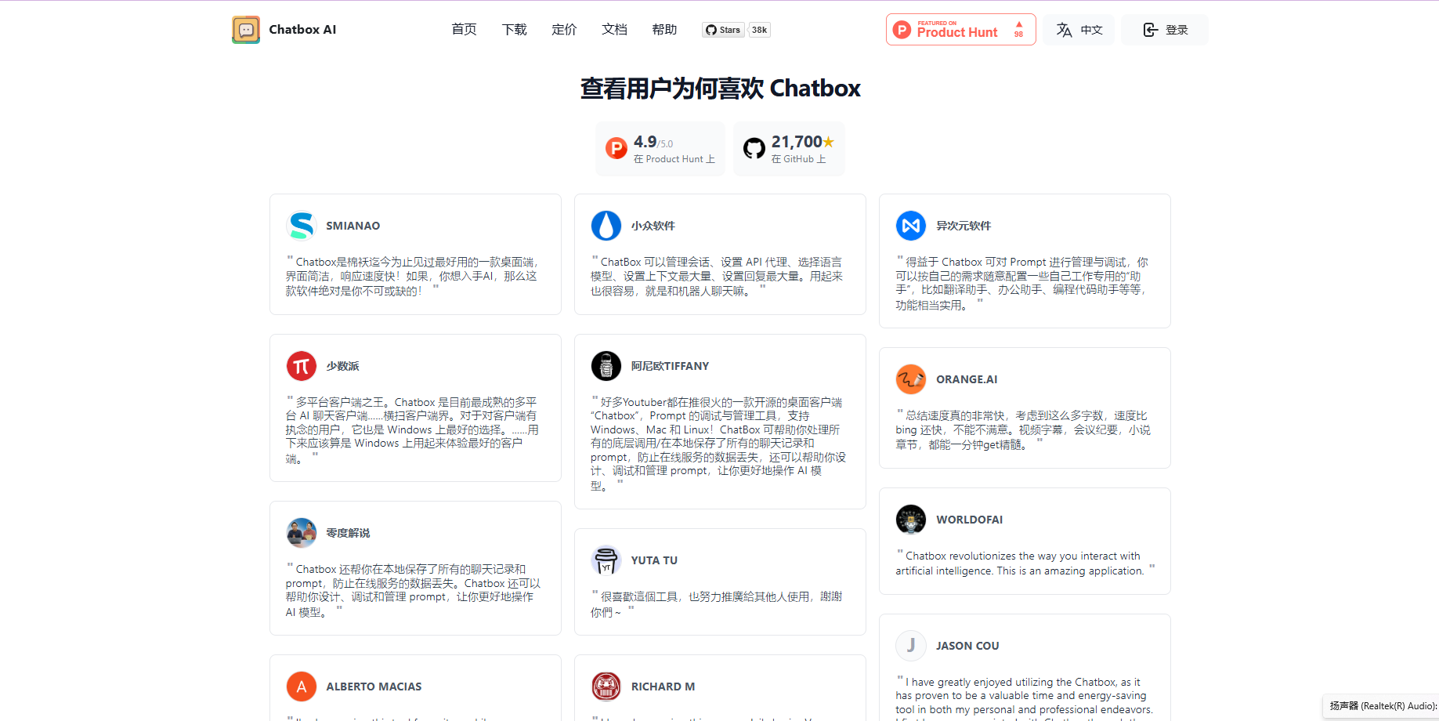Image resolution: width=1439 pixels, height=721 pixels.
Task: Click the YUTA TU cup avatar
Action: click(x=606, y=560)
